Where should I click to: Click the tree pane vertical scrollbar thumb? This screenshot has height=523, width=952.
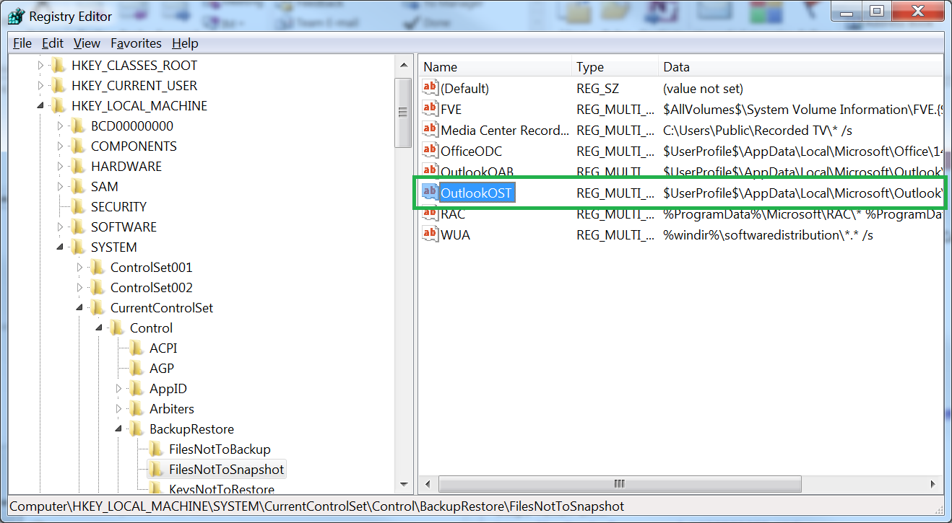pos(404,113)
